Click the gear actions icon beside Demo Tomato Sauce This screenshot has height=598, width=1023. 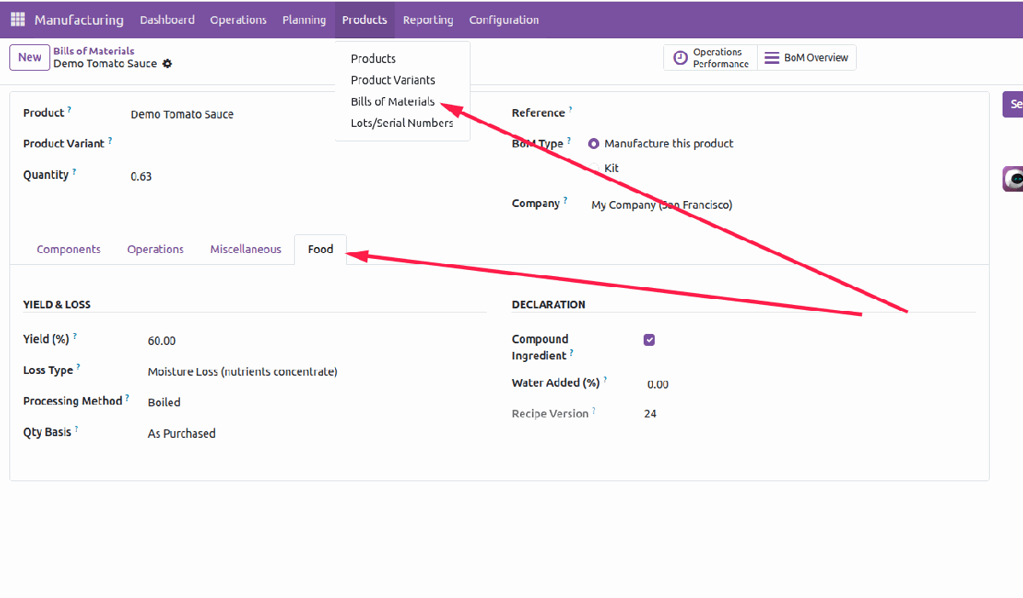[167, 64]
